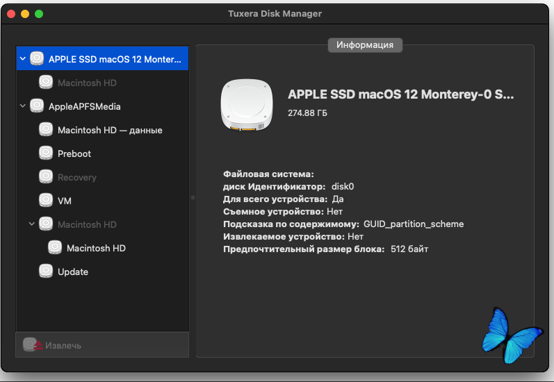Select the Update volume entry
Screen dimensions: 554x382
[x=73, y=272]
